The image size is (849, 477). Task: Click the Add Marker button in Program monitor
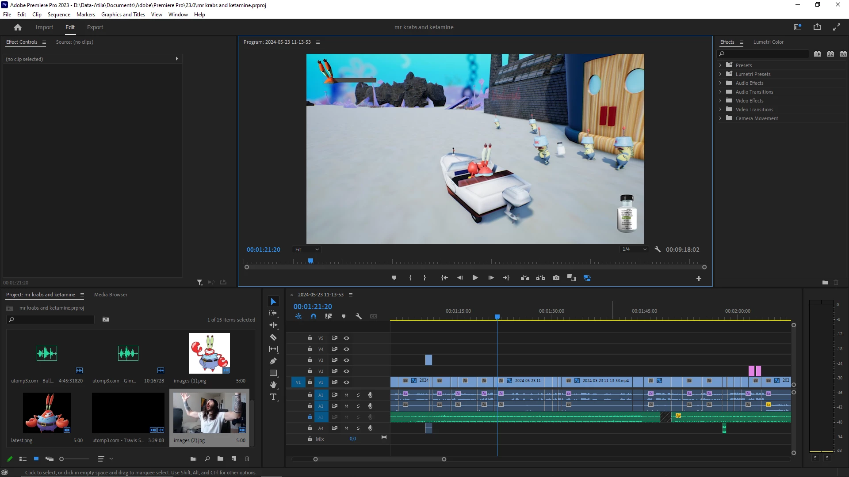394,278
